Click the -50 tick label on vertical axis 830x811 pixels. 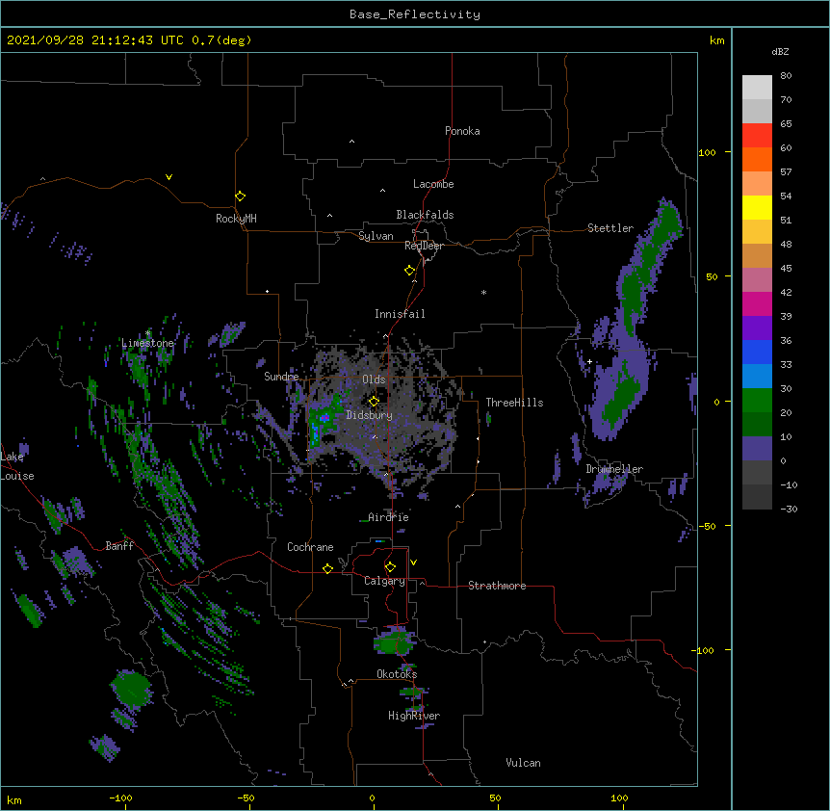coord(707,526)
